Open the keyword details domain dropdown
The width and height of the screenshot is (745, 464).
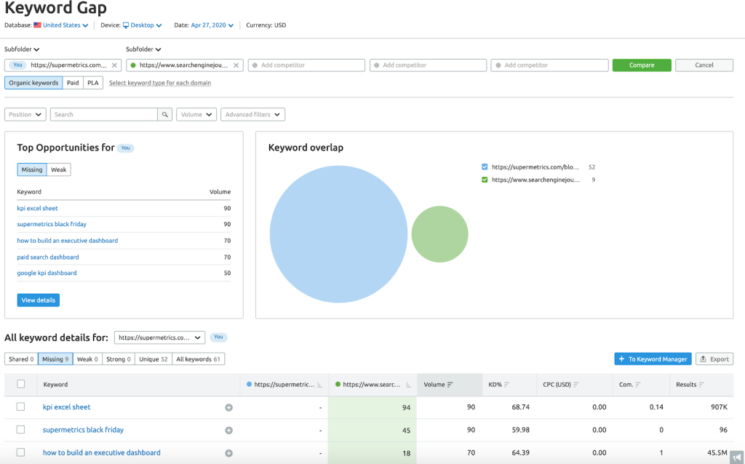159,337
